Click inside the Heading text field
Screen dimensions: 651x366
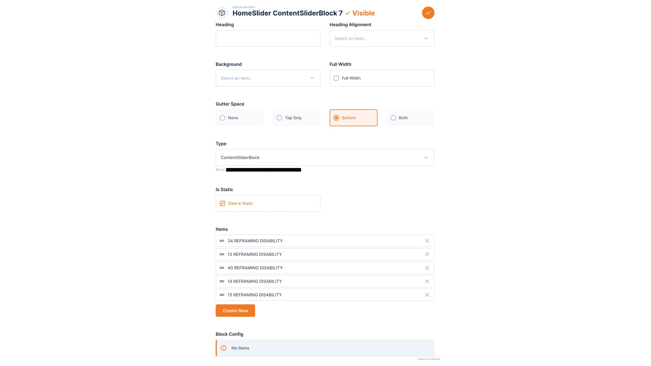pyautogui.click(x=268, y=38)
